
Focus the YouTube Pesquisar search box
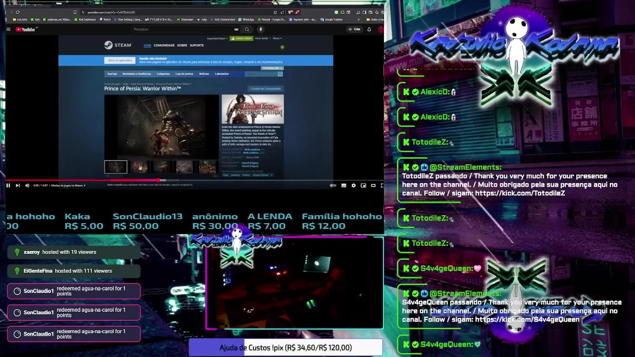pos(184,29)
